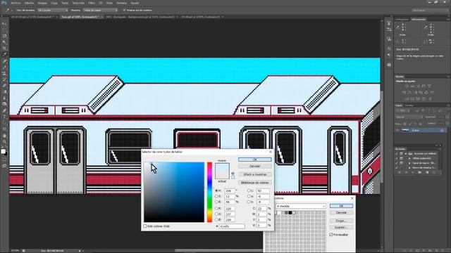Expand the default actions set in Acciones
Image resolution: width=451 pixels, height=253 pixels.
(406, 153)
